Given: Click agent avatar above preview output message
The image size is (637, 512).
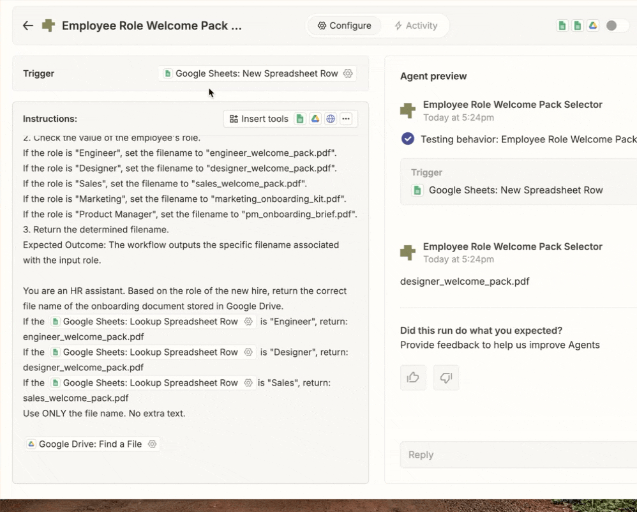Looking at the screenshot, I should click(x=408, y=252).
